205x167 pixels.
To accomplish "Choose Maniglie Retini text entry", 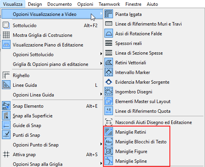I will tap(130, 132).
